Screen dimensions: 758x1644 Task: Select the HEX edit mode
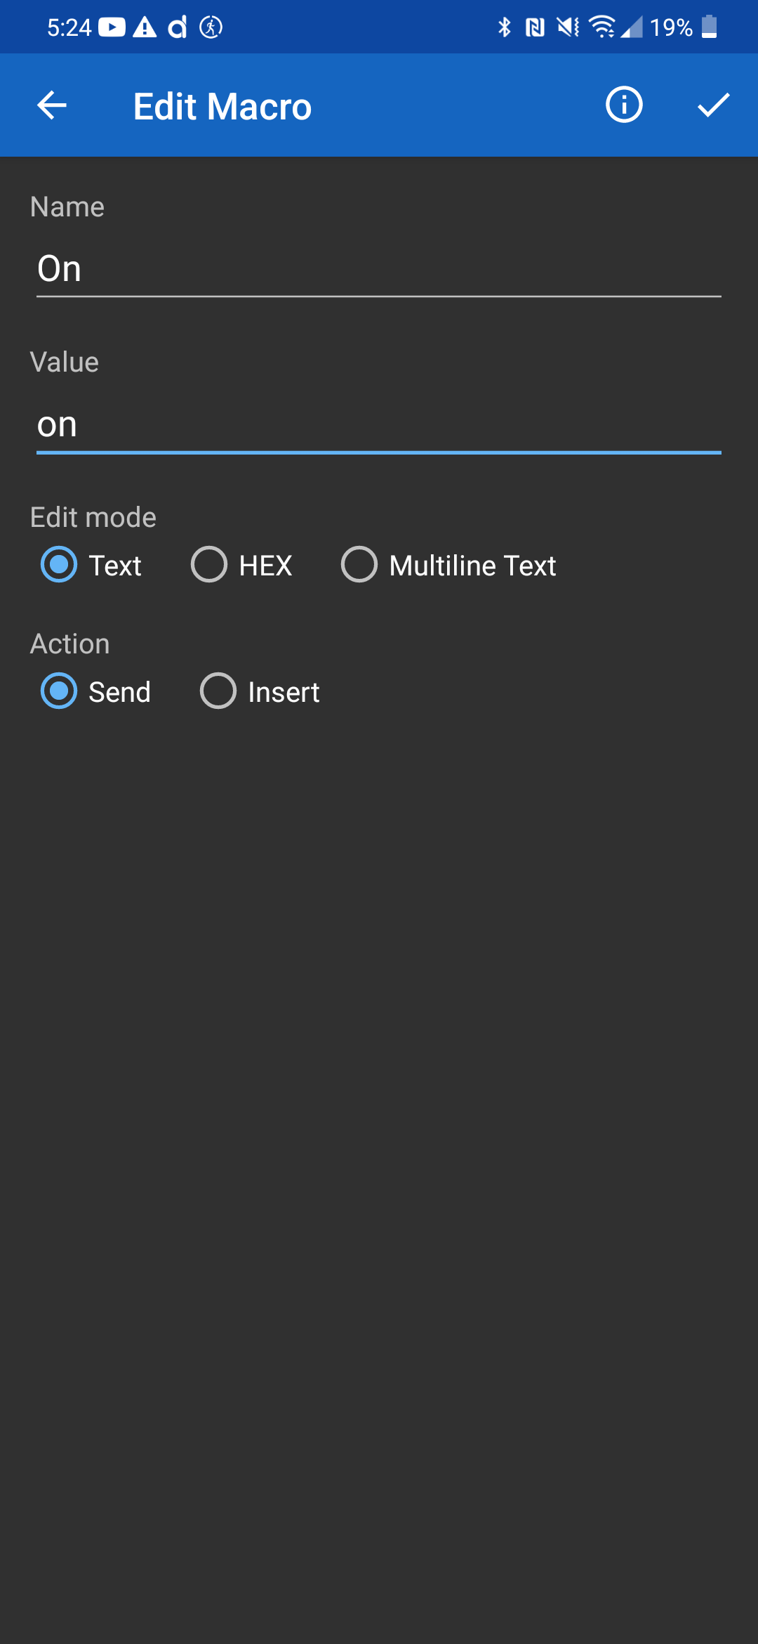point(209,565)
